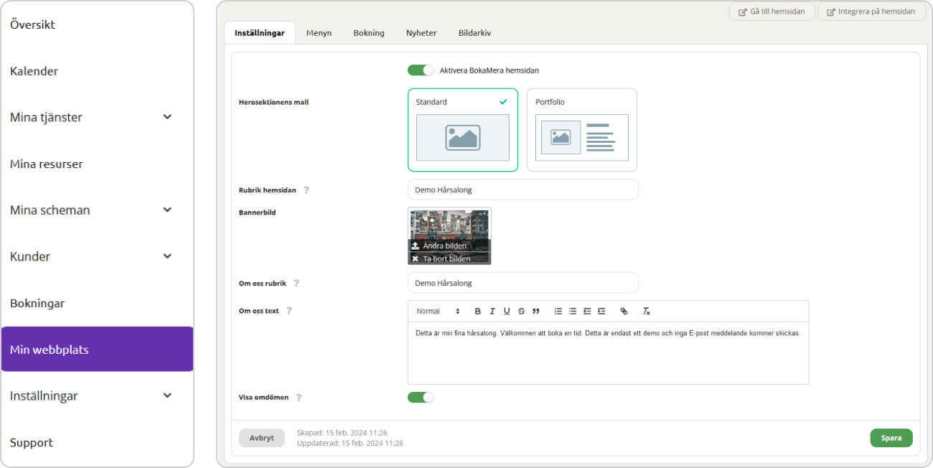933x468 pixels.
Task: Insert a blockquote in Om oss text
Action: click(536, 312)
